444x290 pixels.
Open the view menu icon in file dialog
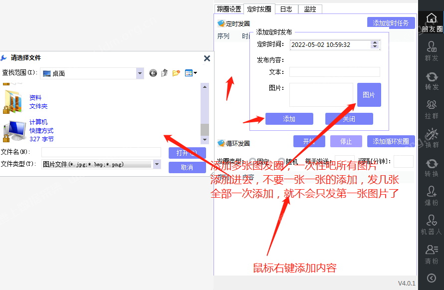click(191, 73)
